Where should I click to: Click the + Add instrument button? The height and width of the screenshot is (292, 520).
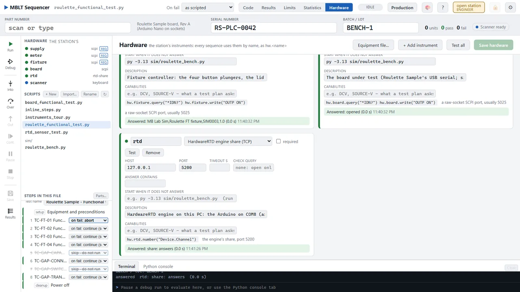coord(420,45)
